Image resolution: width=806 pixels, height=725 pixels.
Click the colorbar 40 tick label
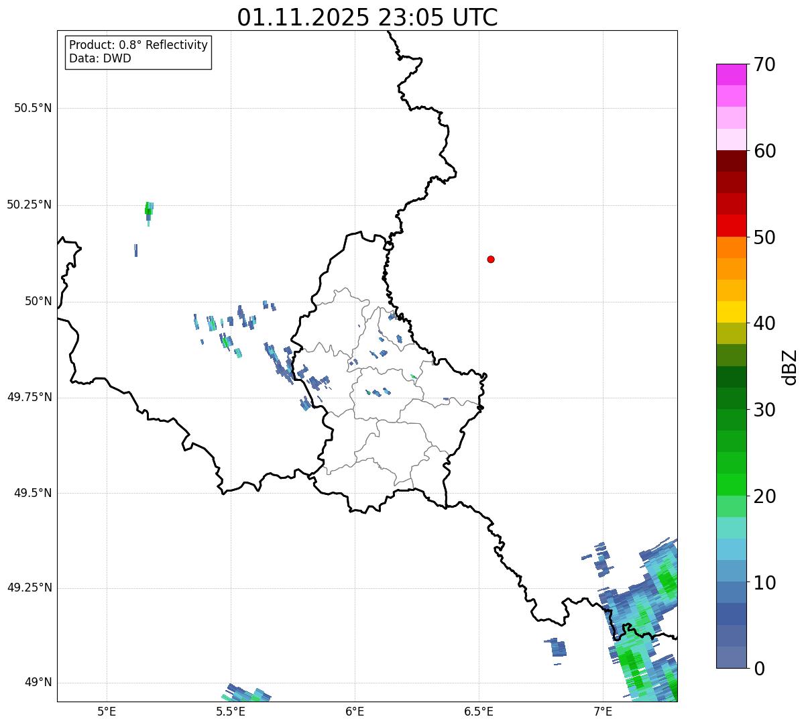[x=764, y=323]
